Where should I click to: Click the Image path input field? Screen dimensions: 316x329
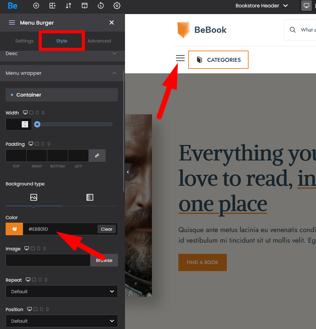(48, 260)
